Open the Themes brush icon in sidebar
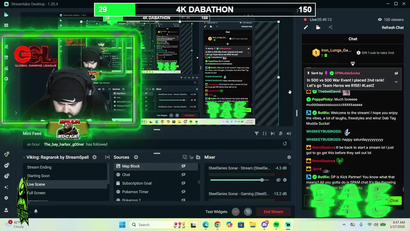410x231 pixels. 6,47
